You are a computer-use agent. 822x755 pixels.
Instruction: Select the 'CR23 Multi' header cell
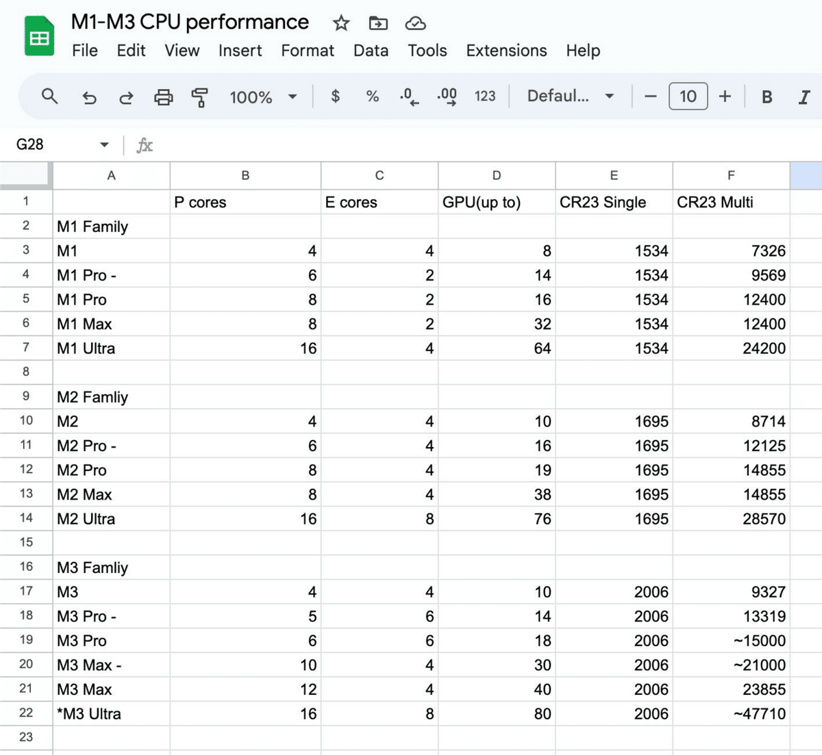(731, 202)
